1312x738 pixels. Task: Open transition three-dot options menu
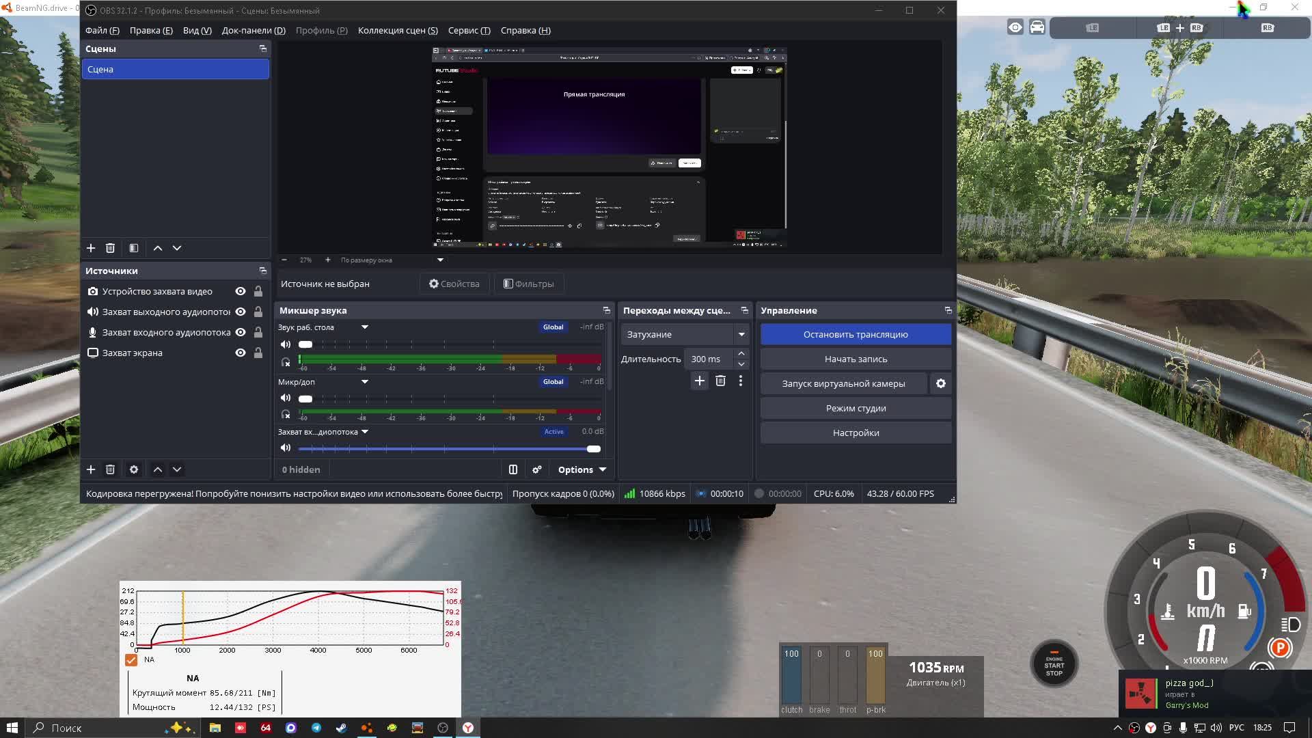741,381
